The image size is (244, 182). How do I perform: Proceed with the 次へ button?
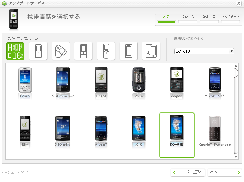pyautogui.click(x=224, y=172)
